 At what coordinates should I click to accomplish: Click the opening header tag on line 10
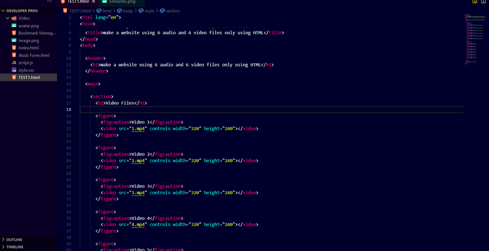coord(95,58)
